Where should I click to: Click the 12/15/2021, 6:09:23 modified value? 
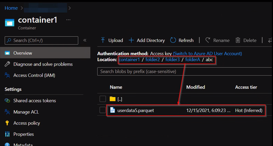208,110
